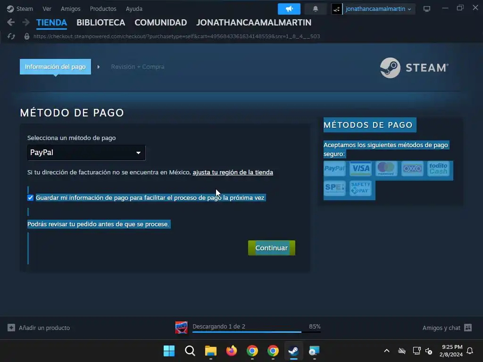Show hidden system tray icons
Viewport: 483px width, 362px height.
click(x=387, y=351)
